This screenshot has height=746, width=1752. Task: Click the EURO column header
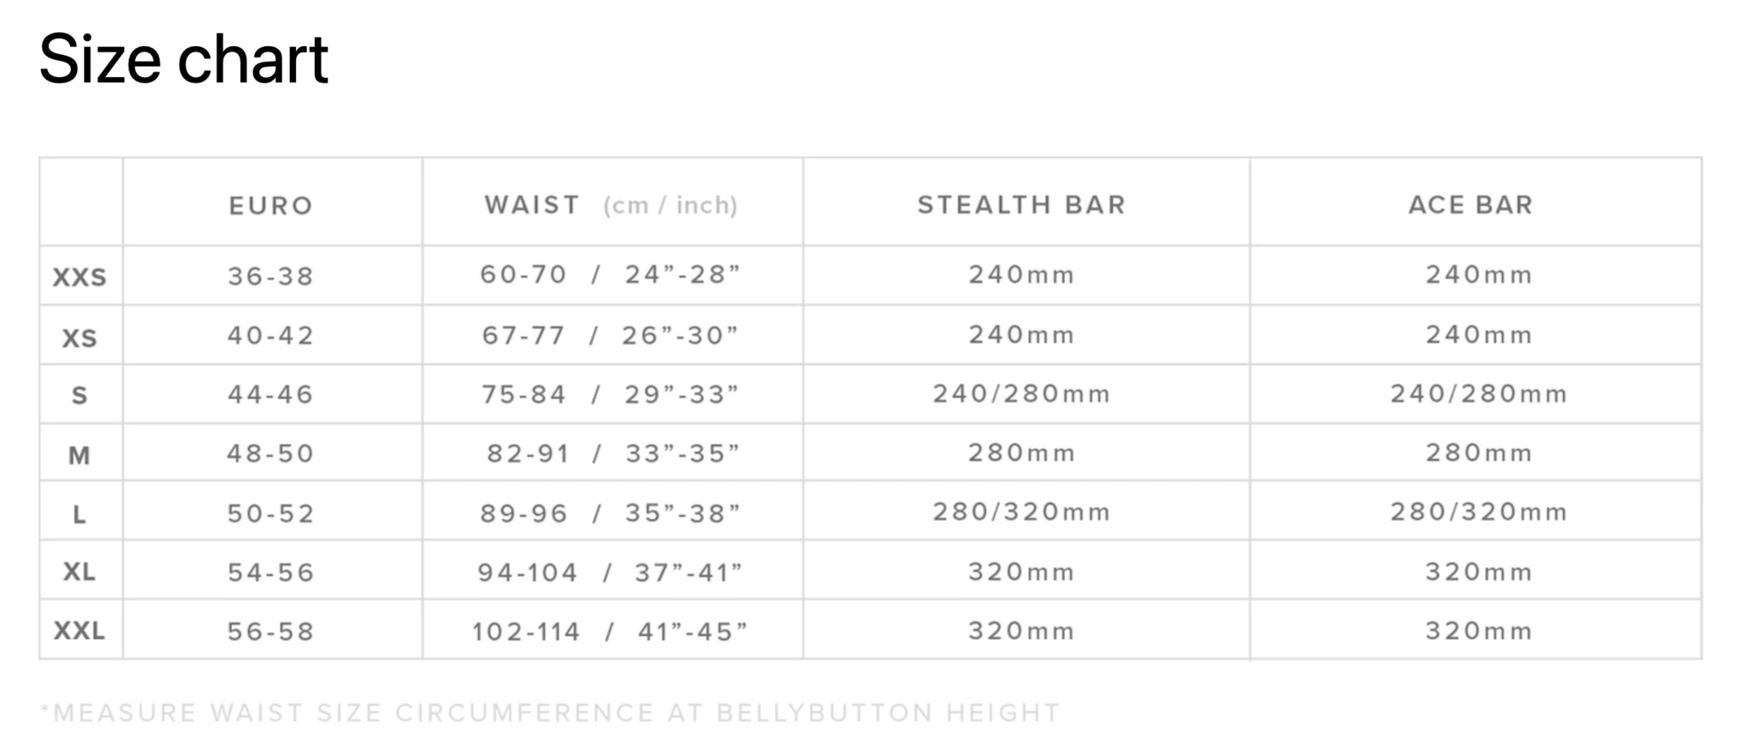coord(271,206)
